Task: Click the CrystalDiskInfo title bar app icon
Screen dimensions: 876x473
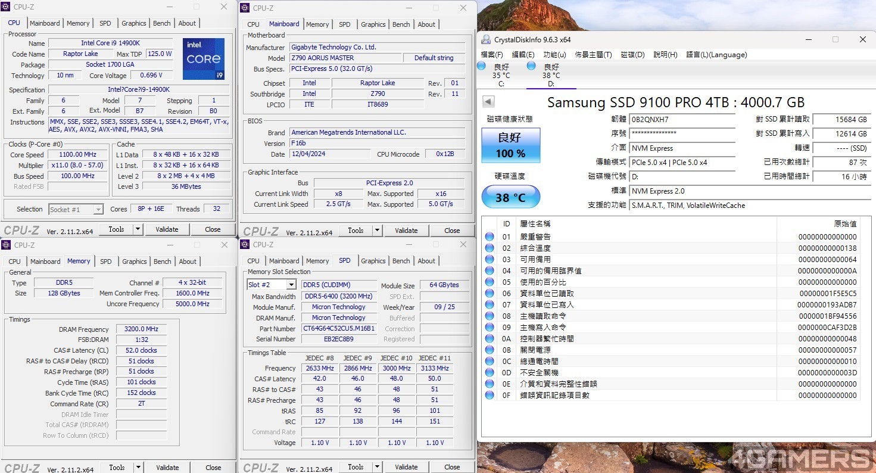Action: click(486, 40)
